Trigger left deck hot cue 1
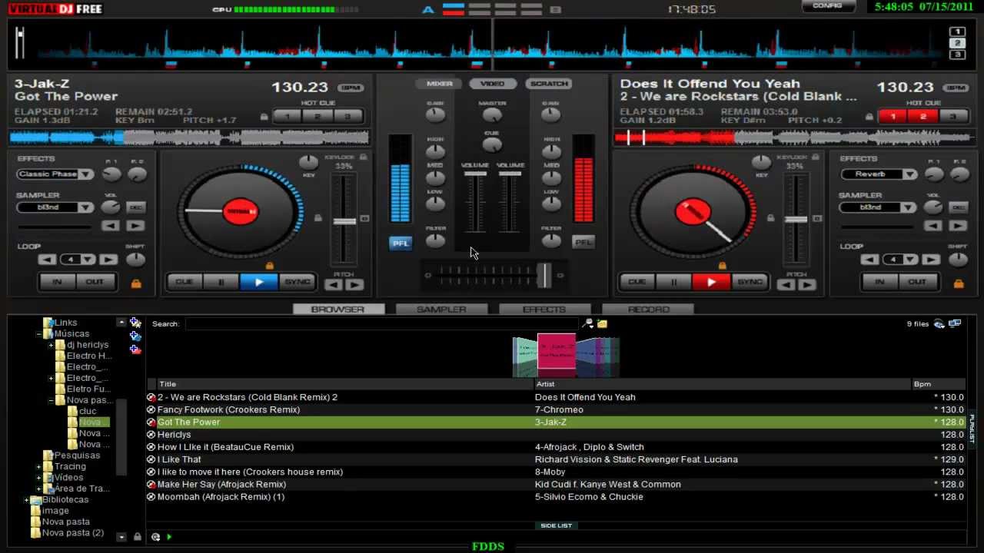Viewport: 984px width, 553px height. [288, 117]
